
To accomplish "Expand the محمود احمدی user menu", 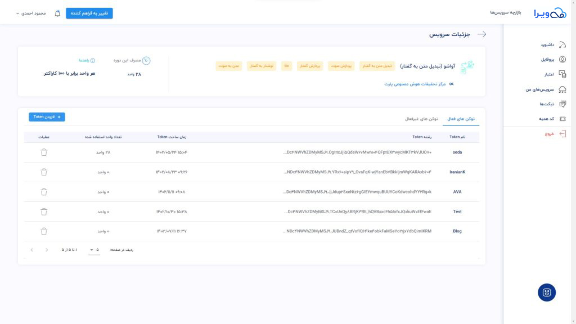I will click(31, 13).
